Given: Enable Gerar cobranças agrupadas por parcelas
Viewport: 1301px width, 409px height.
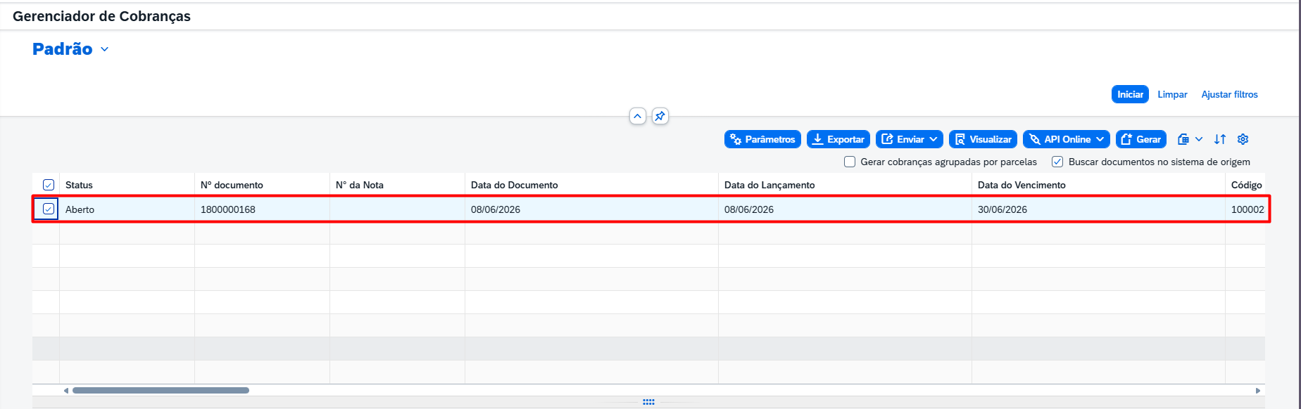Looking at the screenshot, I should pos(850,162).
